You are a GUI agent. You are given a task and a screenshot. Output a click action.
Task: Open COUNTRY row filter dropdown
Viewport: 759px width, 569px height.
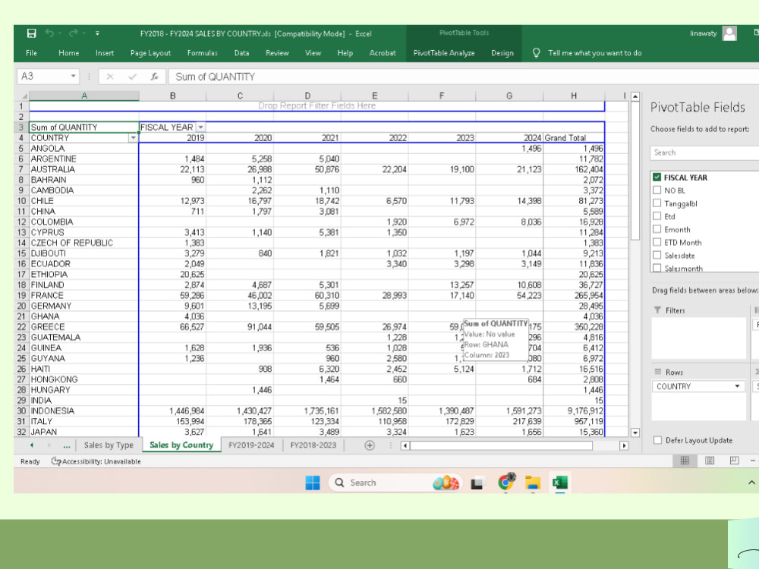[x=133, y=138]
